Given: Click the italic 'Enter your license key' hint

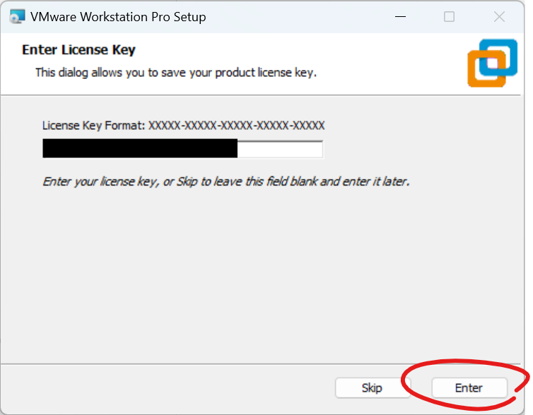Looking at the screenshot, I should [225, 181].
